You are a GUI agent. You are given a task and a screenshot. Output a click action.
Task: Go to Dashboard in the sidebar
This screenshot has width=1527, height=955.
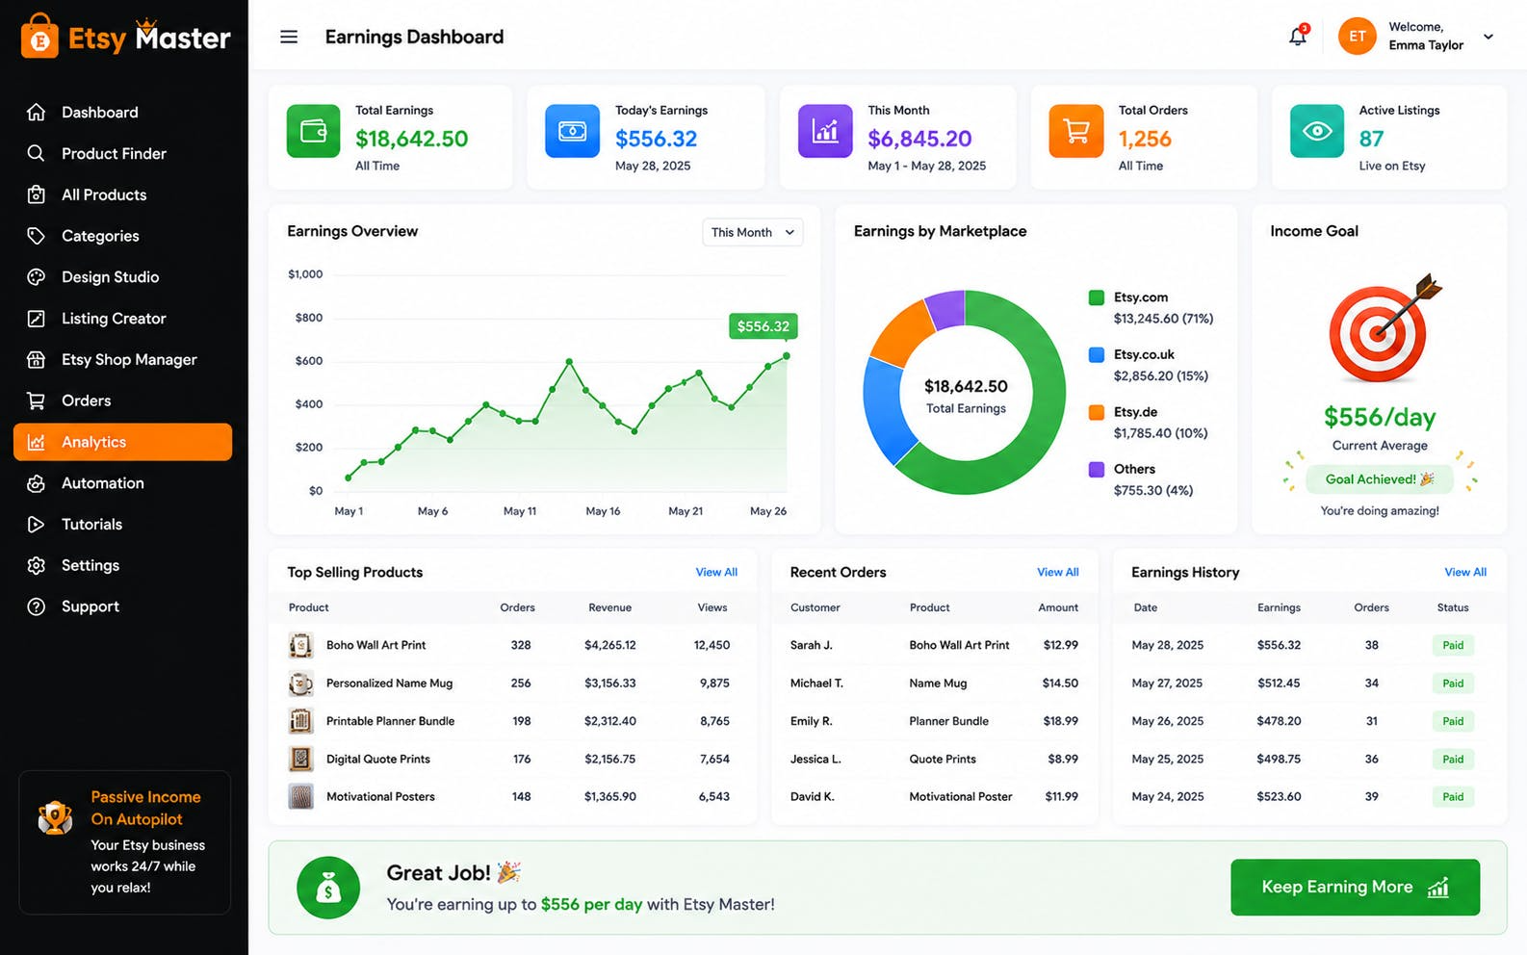122,113
